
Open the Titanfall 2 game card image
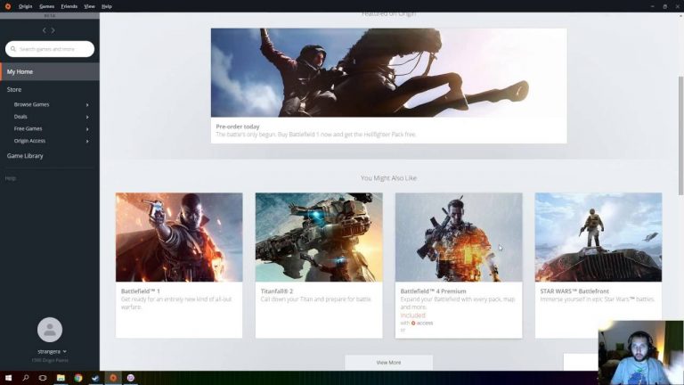coord(319,237)
